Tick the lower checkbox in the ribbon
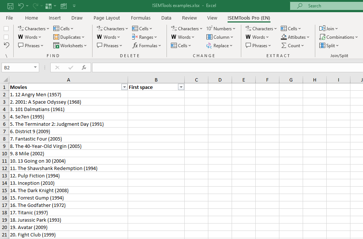363x239 pixels. pos(6,37)
